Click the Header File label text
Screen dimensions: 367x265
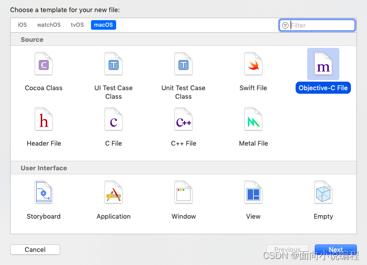[x=44, y=143]
